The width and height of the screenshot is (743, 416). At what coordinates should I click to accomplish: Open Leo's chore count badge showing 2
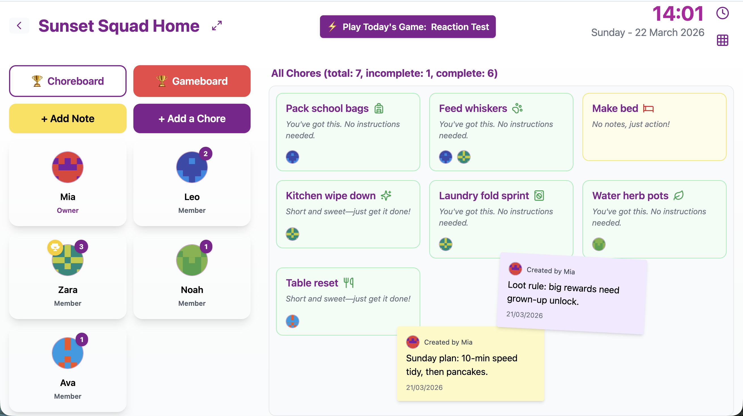(x=206, y=154)
